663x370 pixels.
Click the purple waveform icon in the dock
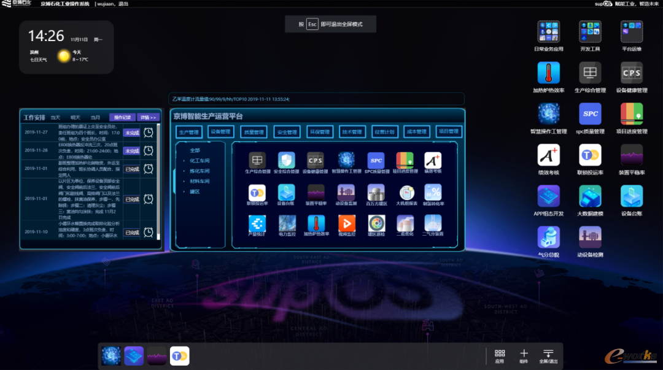pyautogui.click(x=157, y=356)
